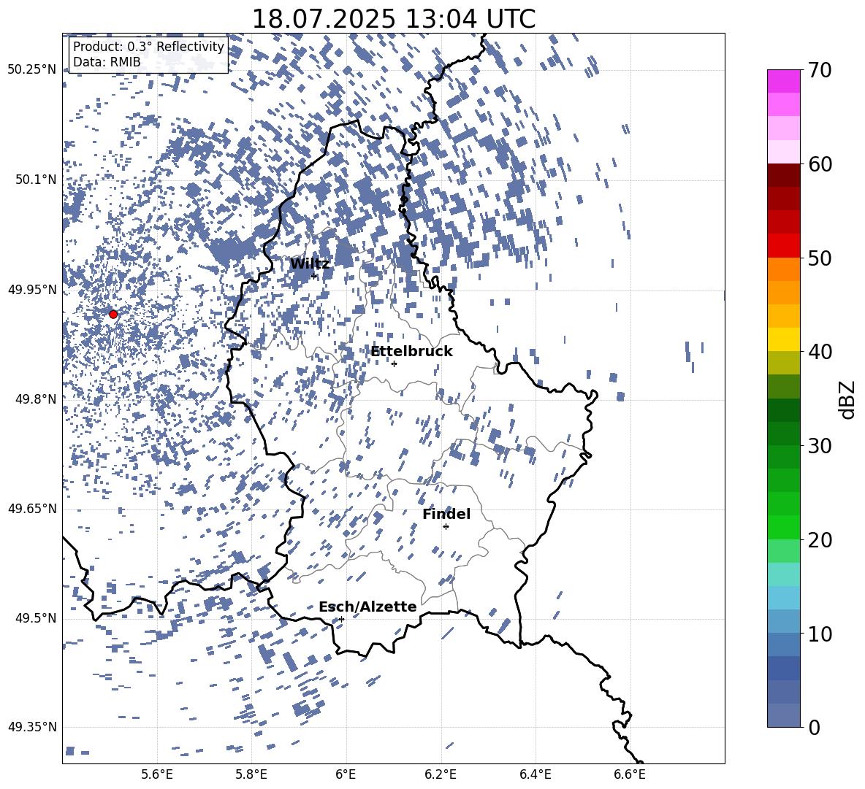Pick the light blue swatch above 10
This screenshot has width=865, height=789.
coord(784,598)
